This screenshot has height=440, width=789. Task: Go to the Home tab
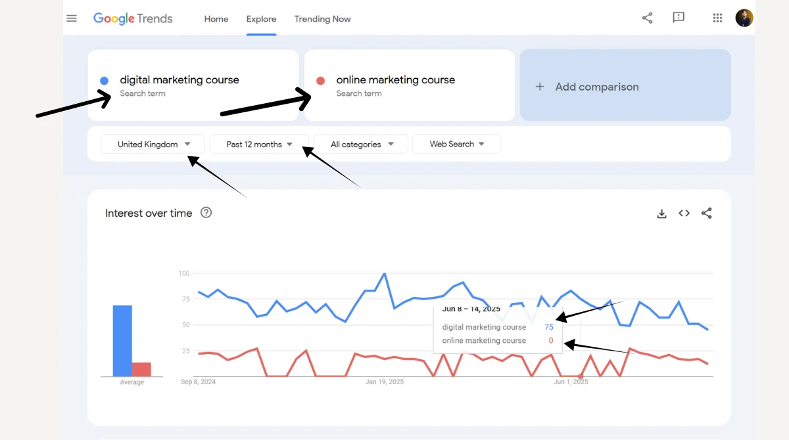(x=216, y=19)
